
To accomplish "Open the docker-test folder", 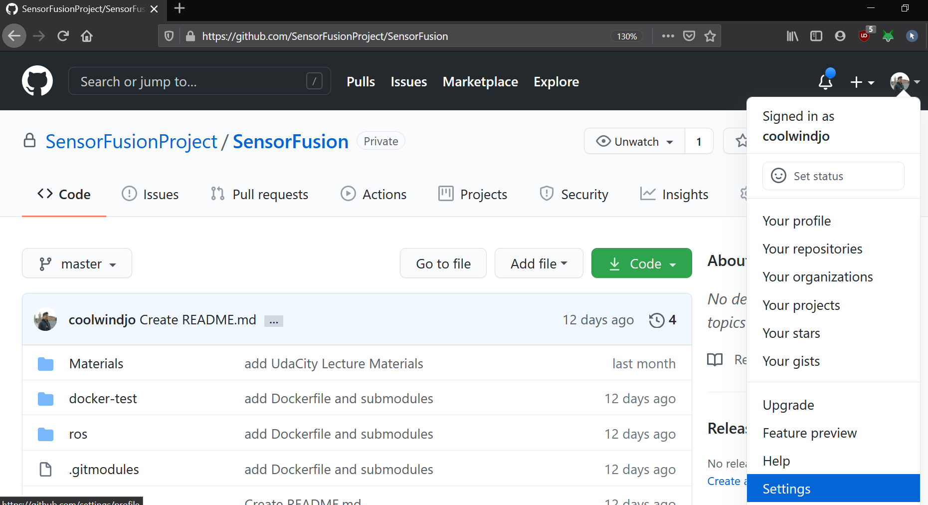I will (103, 399).
